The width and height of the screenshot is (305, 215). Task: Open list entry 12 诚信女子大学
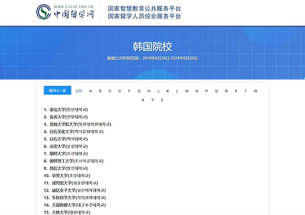75,190
